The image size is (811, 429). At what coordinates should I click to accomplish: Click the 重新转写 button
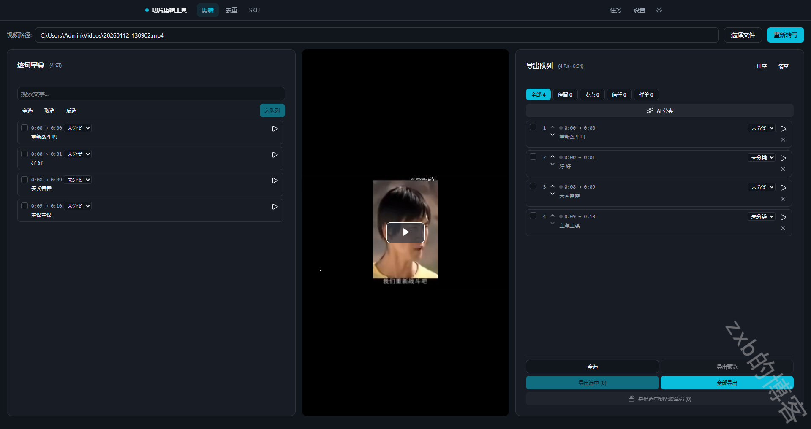click(786, 35)
